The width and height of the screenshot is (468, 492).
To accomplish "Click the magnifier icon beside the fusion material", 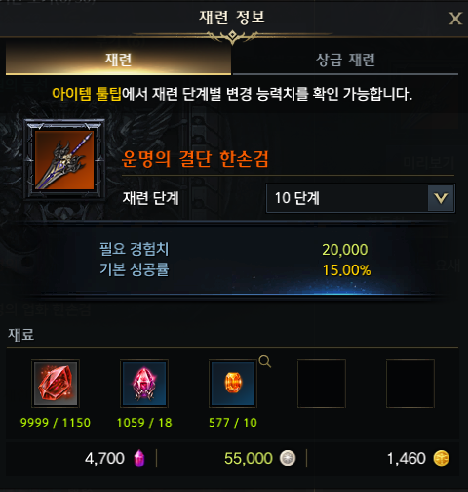I will coord(265,361).
